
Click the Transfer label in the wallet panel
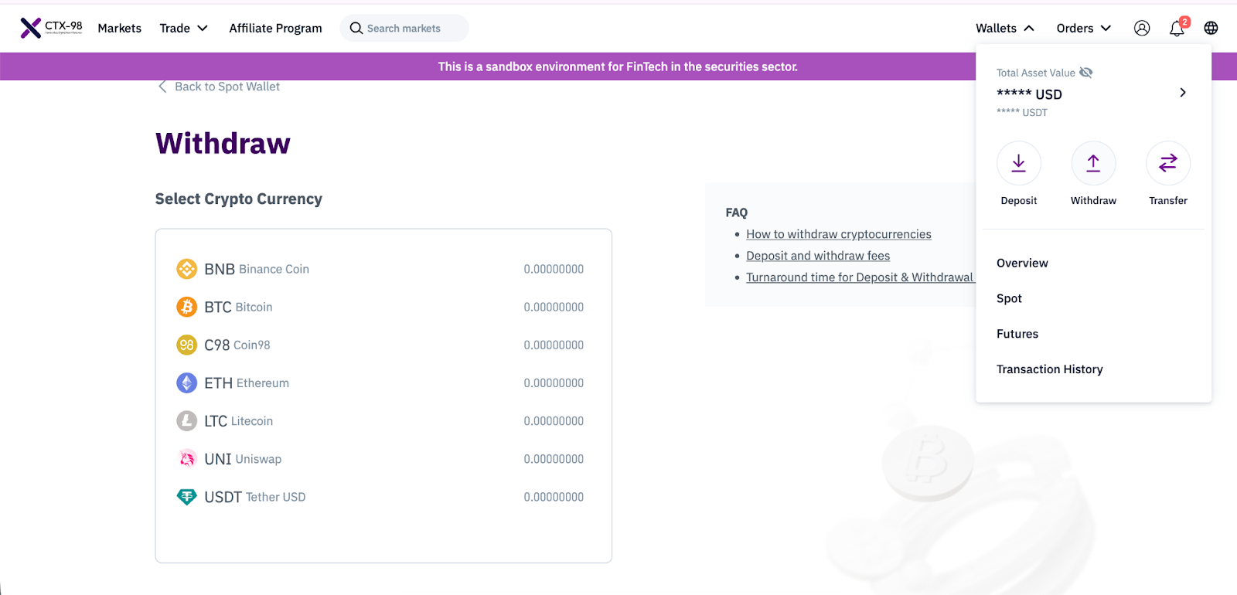pos(1168,200)
